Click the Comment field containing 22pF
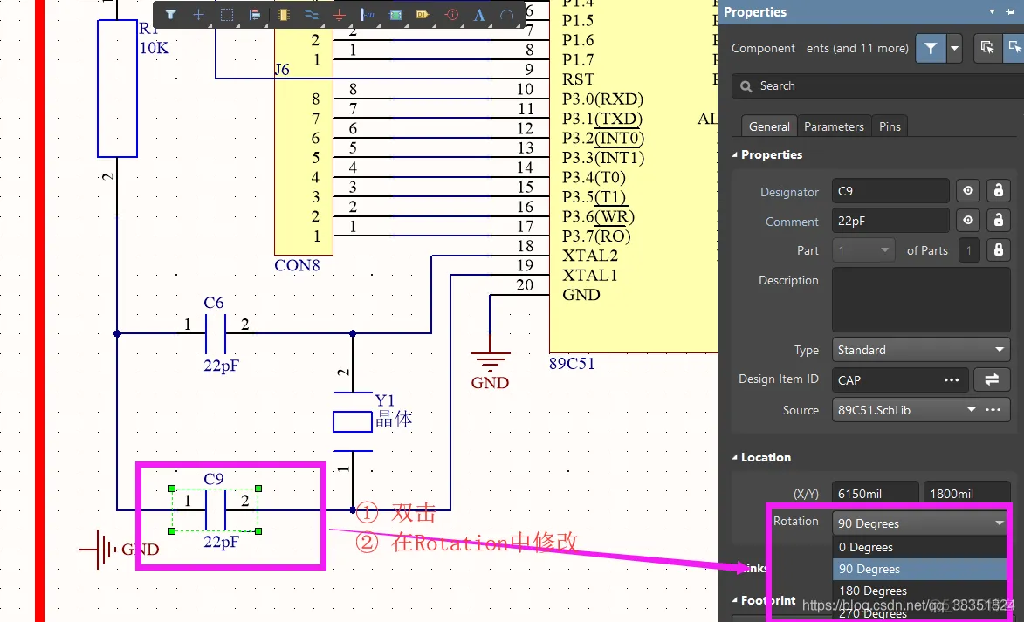The height and width of the screenshot is (622, 1024). tap(890, 221)
